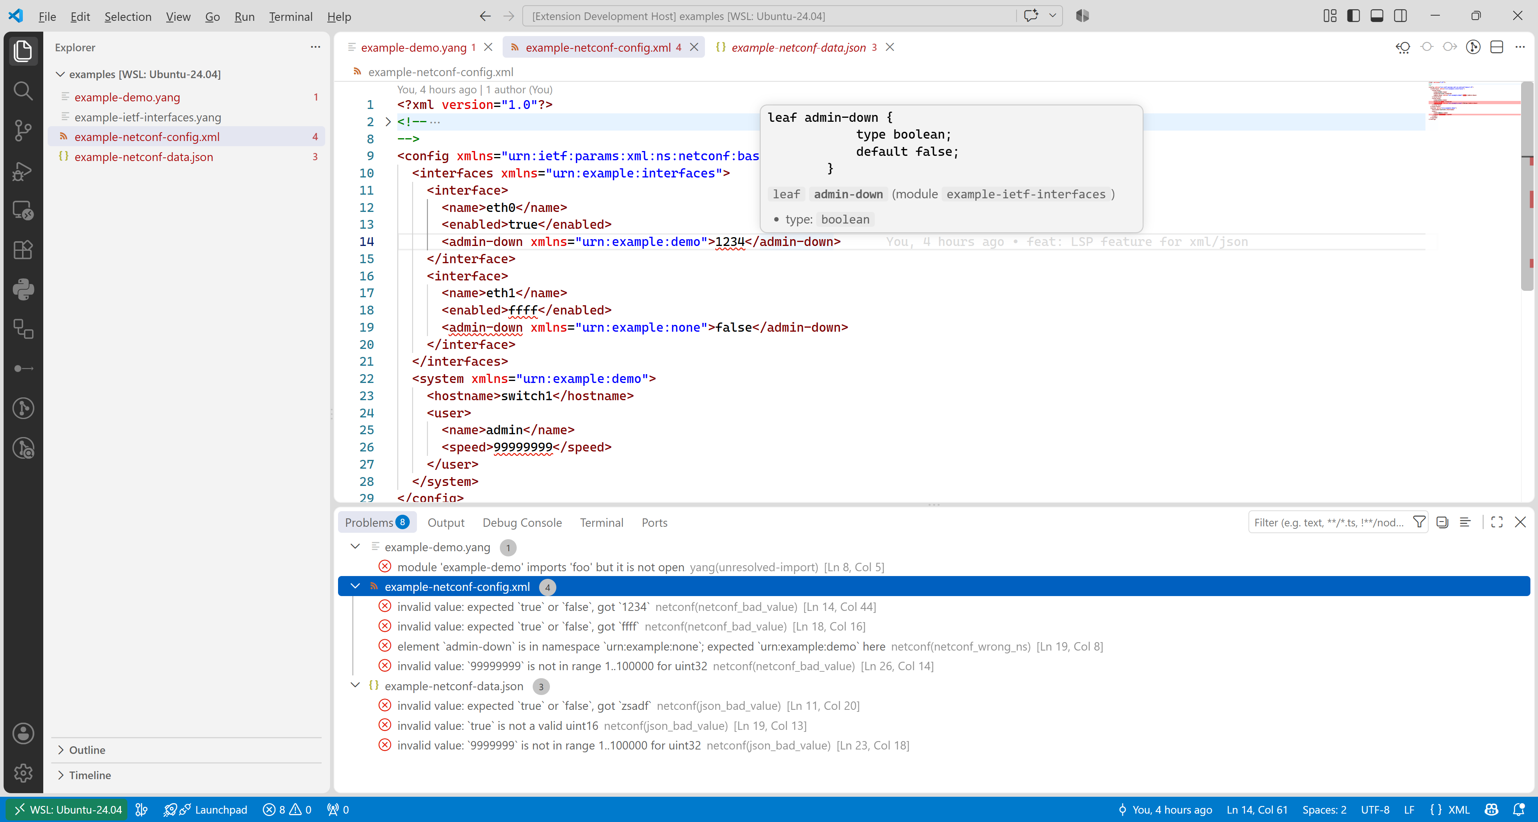Toggle View as Table icon in Problems panel
This screenshot has height=822, width=1538.
1465,522
